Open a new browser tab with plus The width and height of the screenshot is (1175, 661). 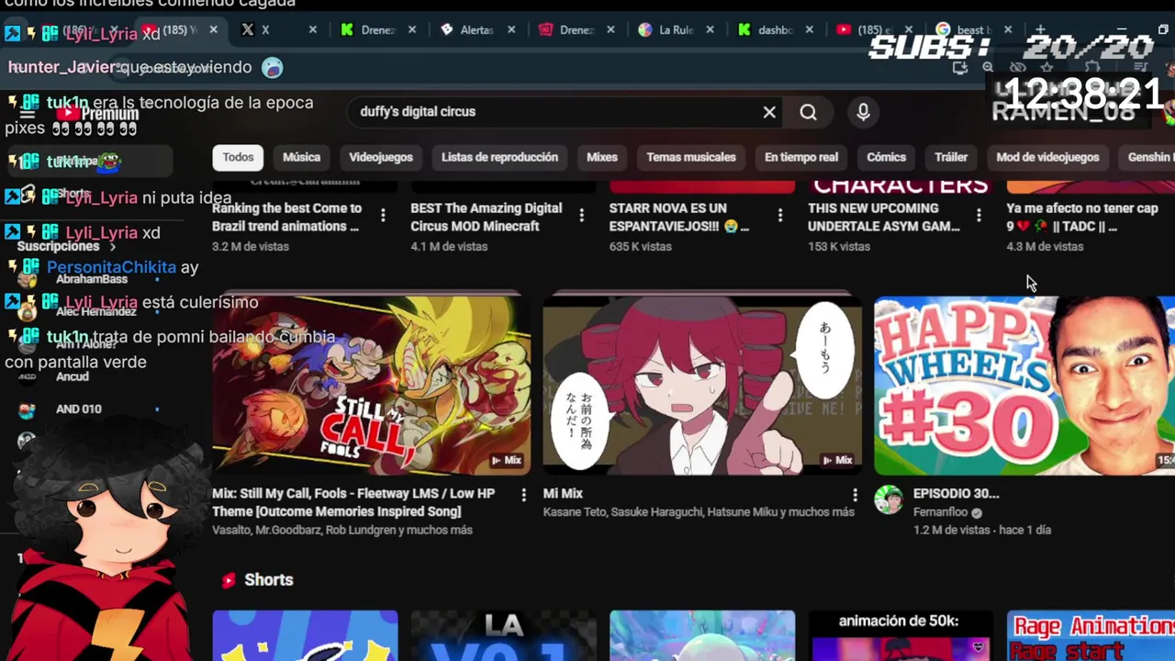point(1040,29)
